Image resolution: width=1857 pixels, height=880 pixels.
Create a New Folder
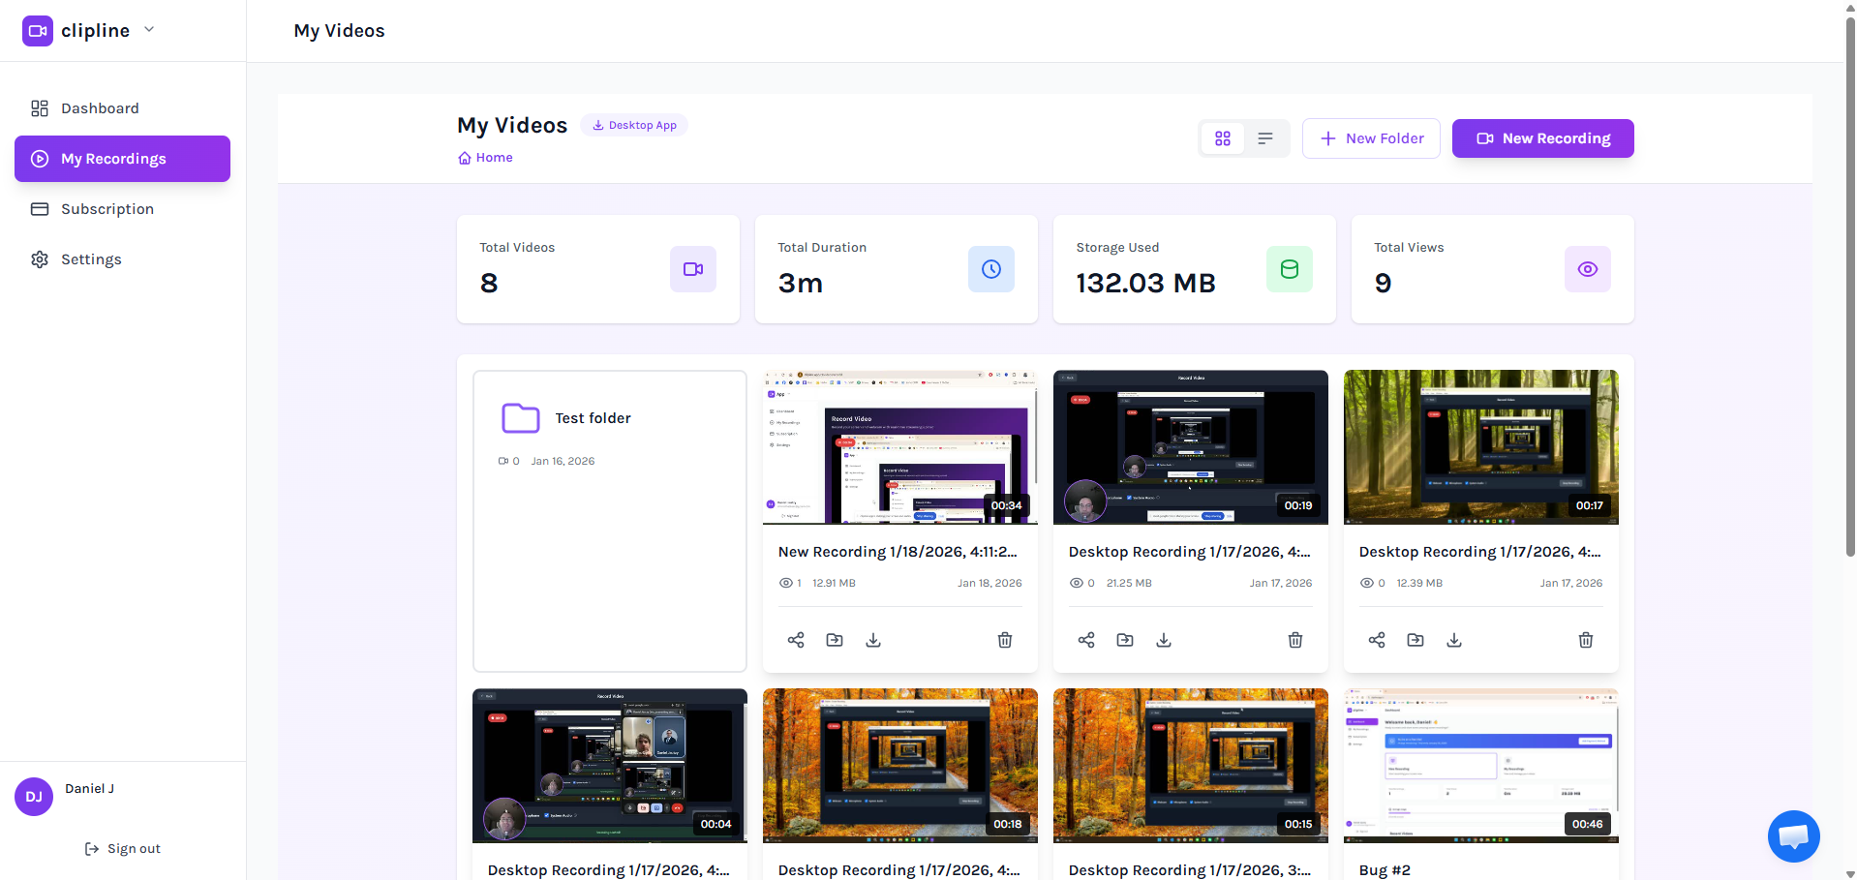pyautogui.click(x=1371, y=138)
